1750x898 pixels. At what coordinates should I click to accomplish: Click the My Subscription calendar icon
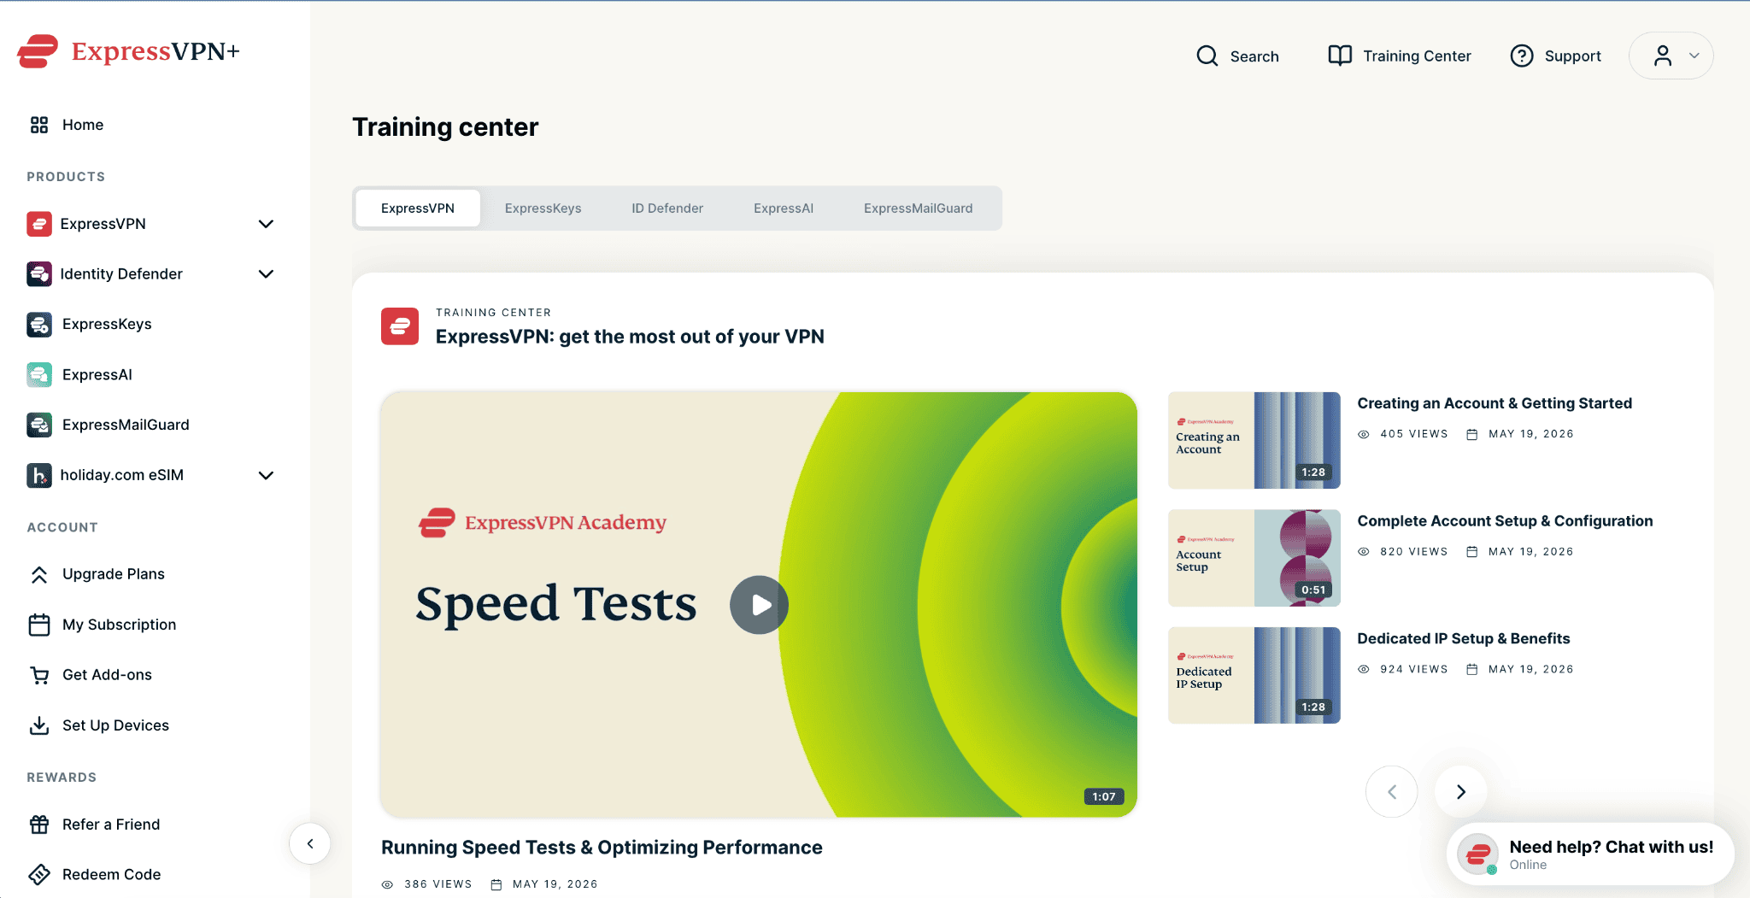click(x=39, y=625)
